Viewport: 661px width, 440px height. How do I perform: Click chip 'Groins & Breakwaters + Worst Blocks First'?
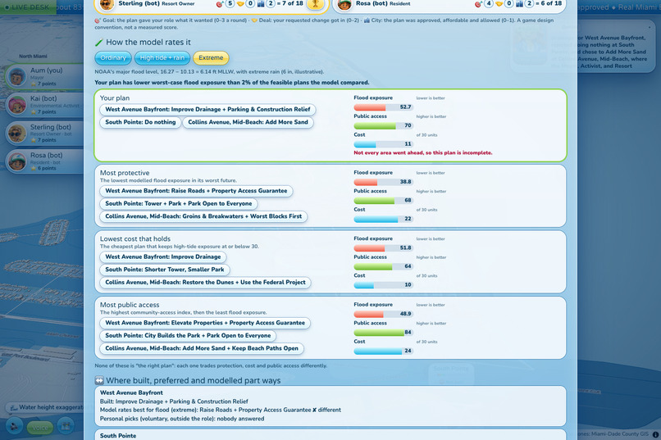pos(203,216)
